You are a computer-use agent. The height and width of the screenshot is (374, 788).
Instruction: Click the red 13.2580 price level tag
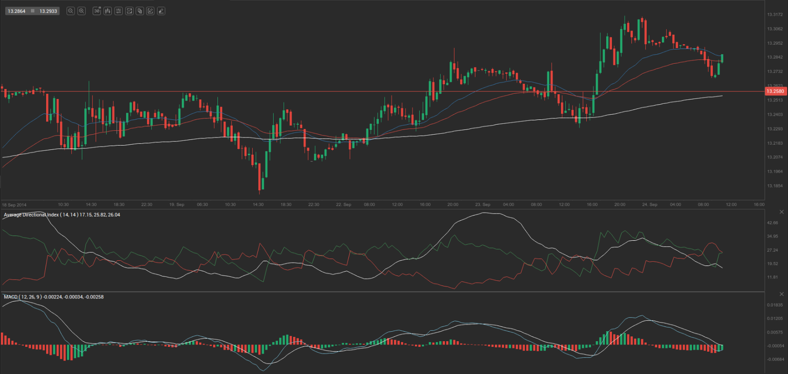775,91
